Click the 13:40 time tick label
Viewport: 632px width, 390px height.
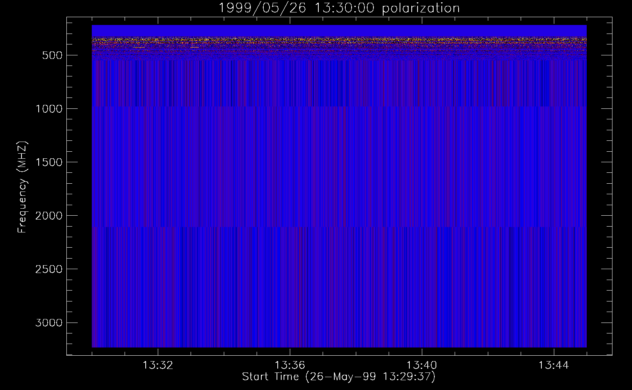422,365
